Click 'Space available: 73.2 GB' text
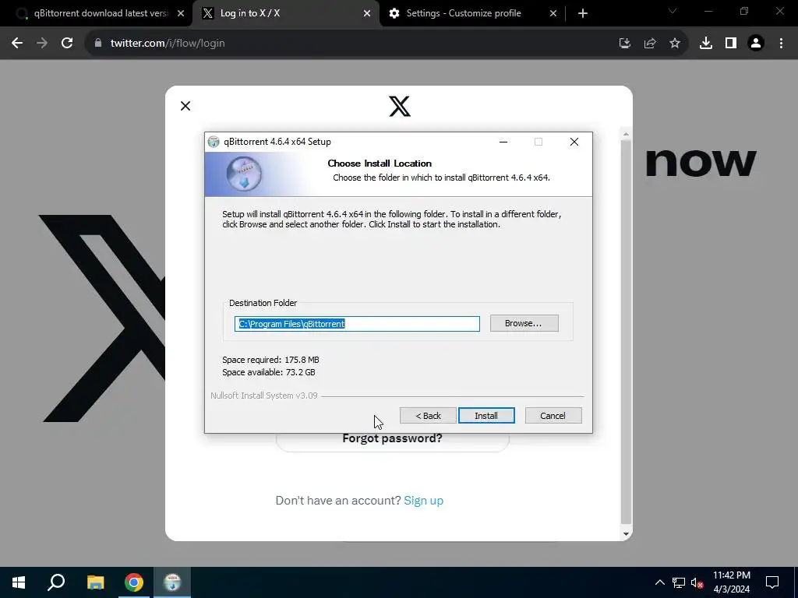This screenshot has width=798, height=598. pos(269,372)
